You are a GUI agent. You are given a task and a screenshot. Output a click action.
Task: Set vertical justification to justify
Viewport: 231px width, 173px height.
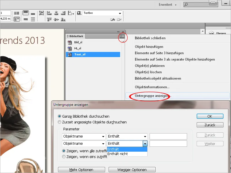pyautogui.click(x=33, y=19)
